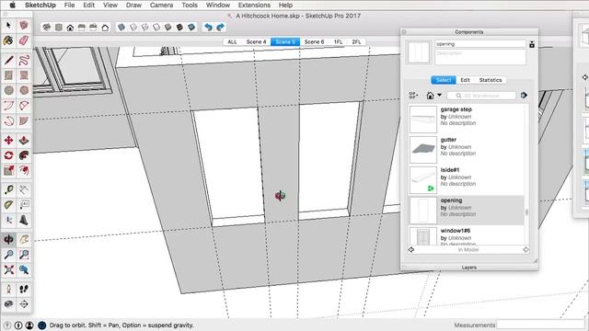This screenshot has height=331, width=589.
Task: Select the Look Around eye tool
Action: 8,304
